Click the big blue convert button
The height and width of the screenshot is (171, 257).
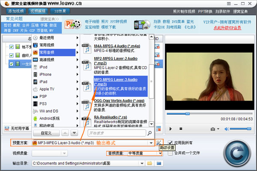237,153
